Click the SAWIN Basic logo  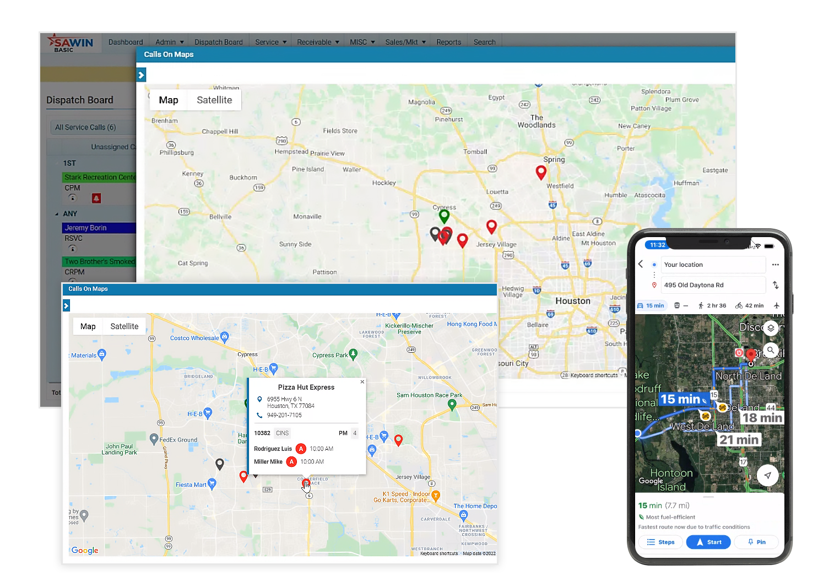pos(70,42)
